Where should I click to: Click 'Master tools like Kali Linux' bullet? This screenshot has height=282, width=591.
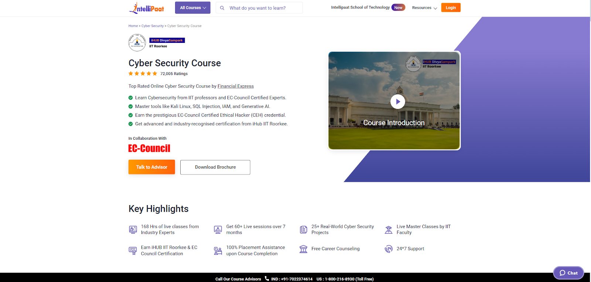pyautogui.click(x=202, y=106)
